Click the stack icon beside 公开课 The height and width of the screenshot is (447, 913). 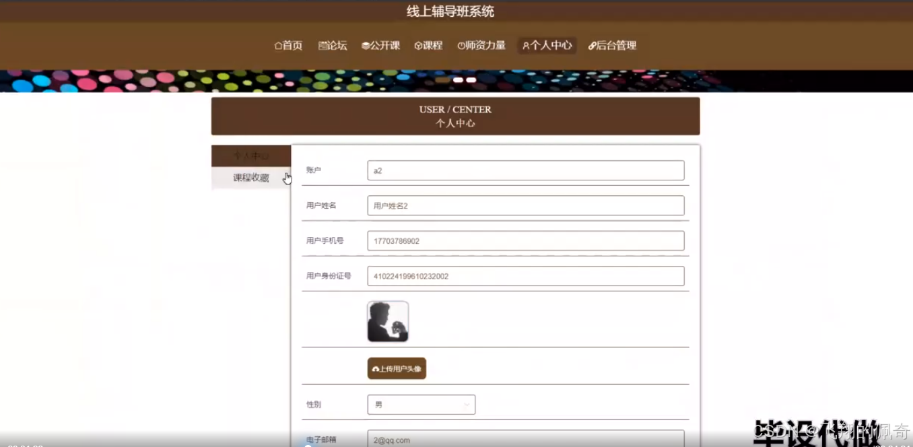pos(366,46)
